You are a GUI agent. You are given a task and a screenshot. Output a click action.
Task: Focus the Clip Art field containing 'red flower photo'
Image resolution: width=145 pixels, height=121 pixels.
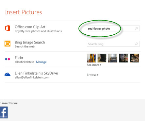(x=113, y=28)
